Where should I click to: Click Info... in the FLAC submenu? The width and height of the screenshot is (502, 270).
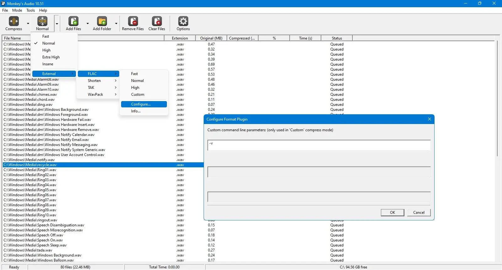point(144,111)
